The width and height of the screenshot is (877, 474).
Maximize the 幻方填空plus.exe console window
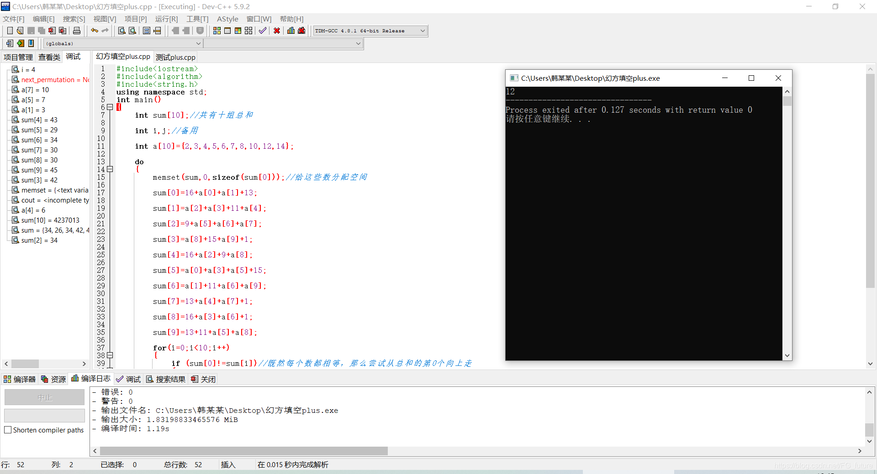[x=751, y=78]
